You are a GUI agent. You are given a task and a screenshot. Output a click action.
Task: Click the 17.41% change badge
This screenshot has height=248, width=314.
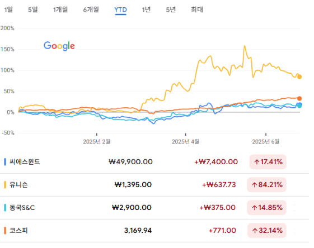click(x=268, y=162)
